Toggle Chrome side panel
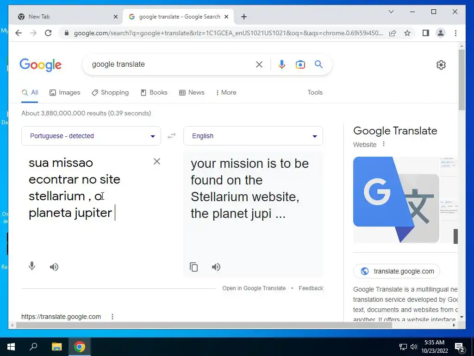This screenshot has width=474, height=356. pyautogui.click(x=426, y=33)
